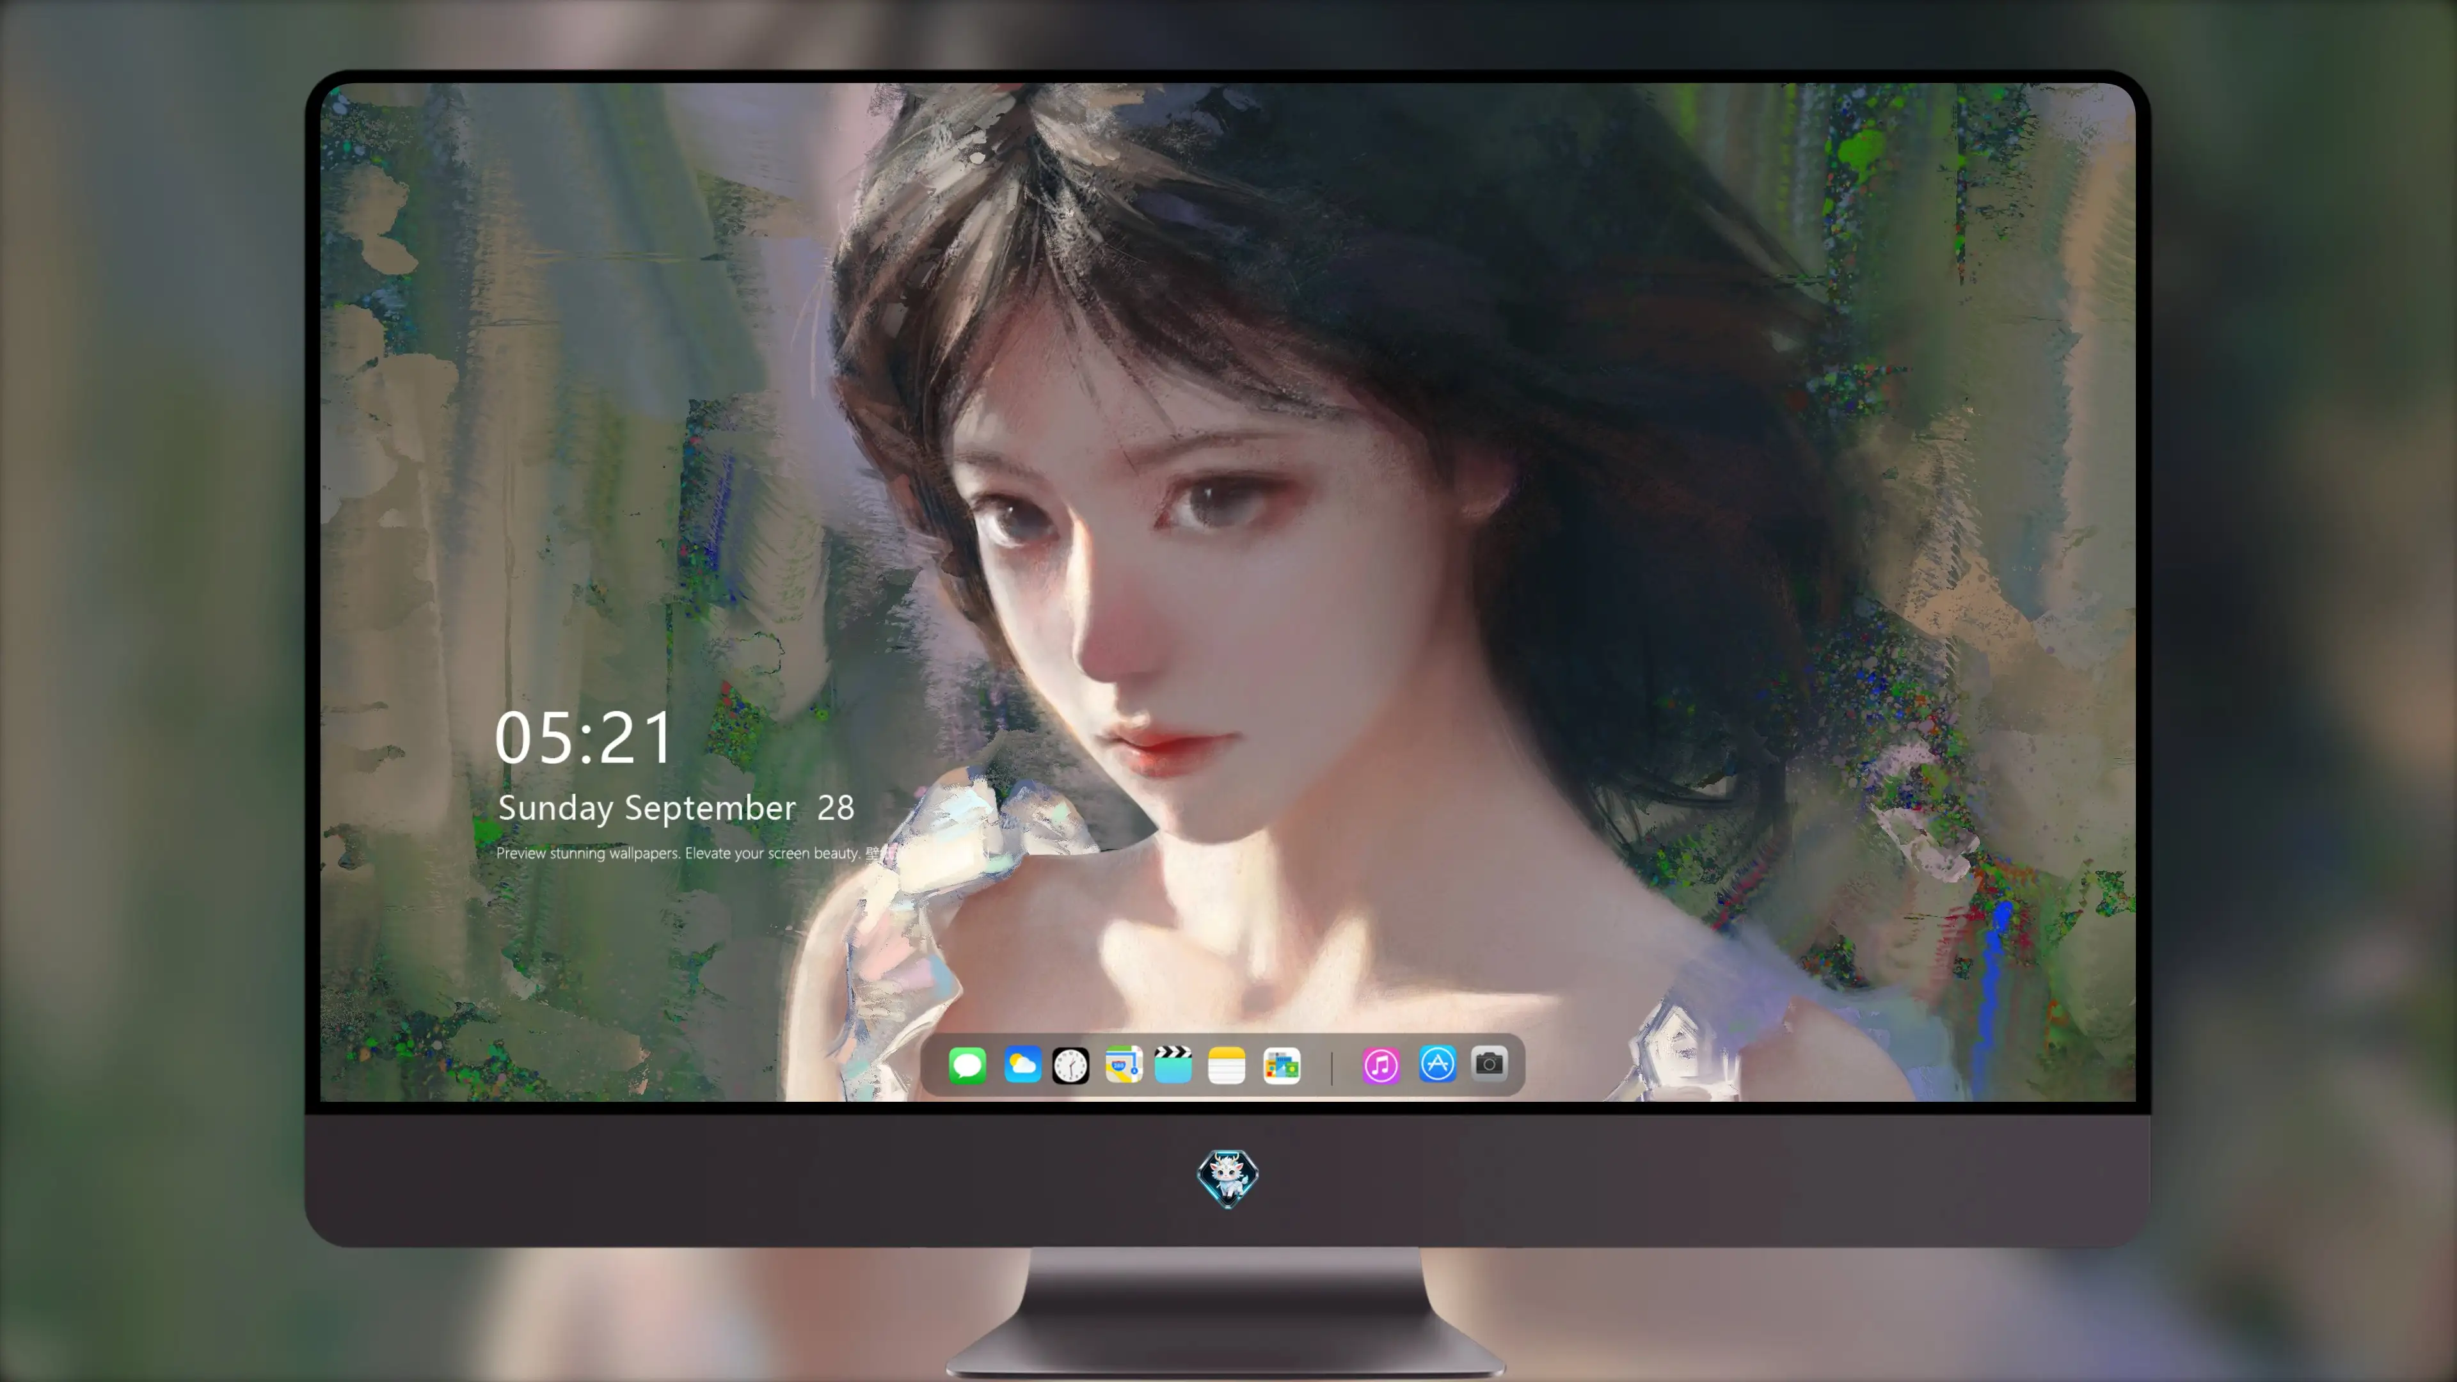Open the Notes app in the dock
Image resolution: width=2457 pixels, height=1382 pixels.
[x=1227, y=1065]
